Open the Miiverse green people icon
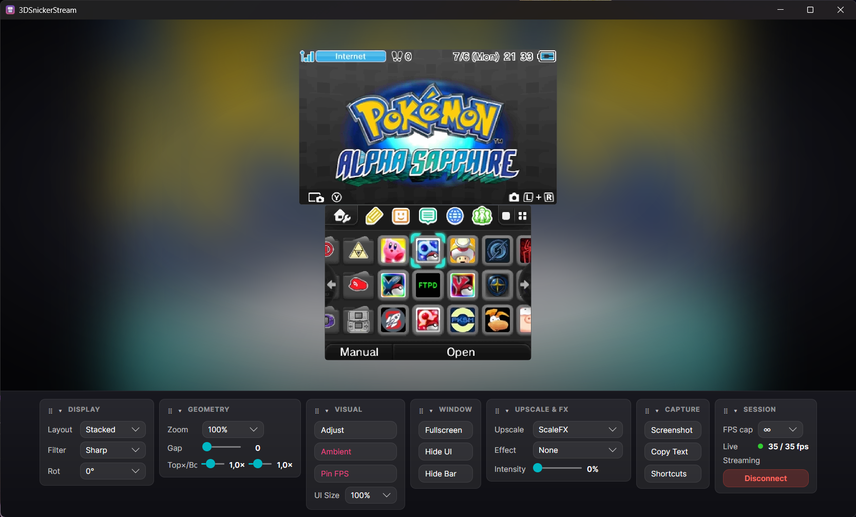Screen dimensions: 856x517 [x=482, y=216]
